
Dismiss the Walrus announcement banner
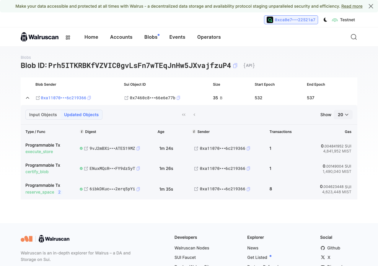coord(371,6)
